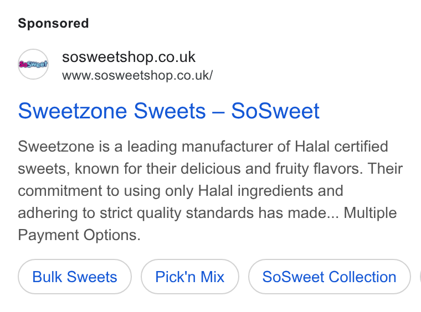This screenshot has height=312, width=421.
Task: Click the Multiple Payment Options text
Action: coord(207,224)
